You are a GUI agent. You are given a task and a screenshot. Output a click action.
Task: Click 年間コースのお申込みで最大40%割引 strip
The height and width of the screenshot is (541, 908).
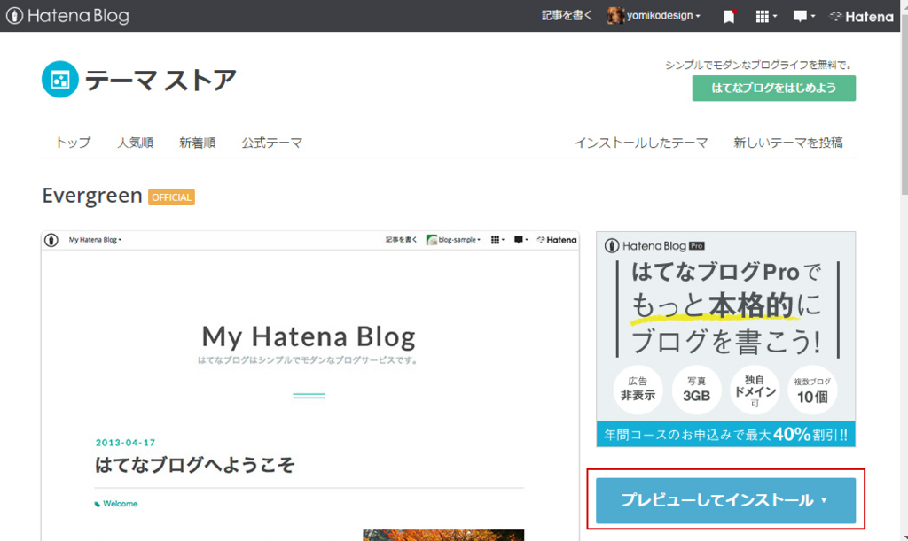point(725,434)
